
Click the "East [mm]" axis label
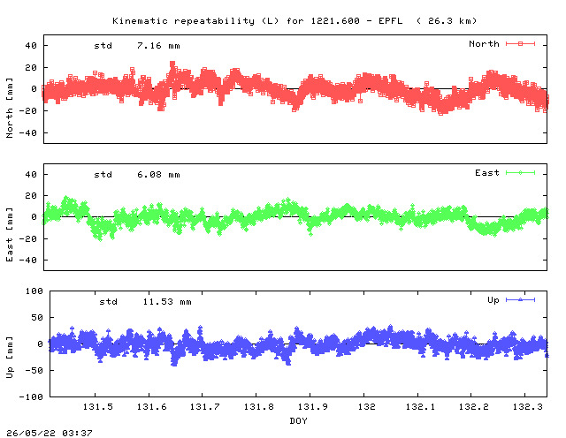click(10, 235)
